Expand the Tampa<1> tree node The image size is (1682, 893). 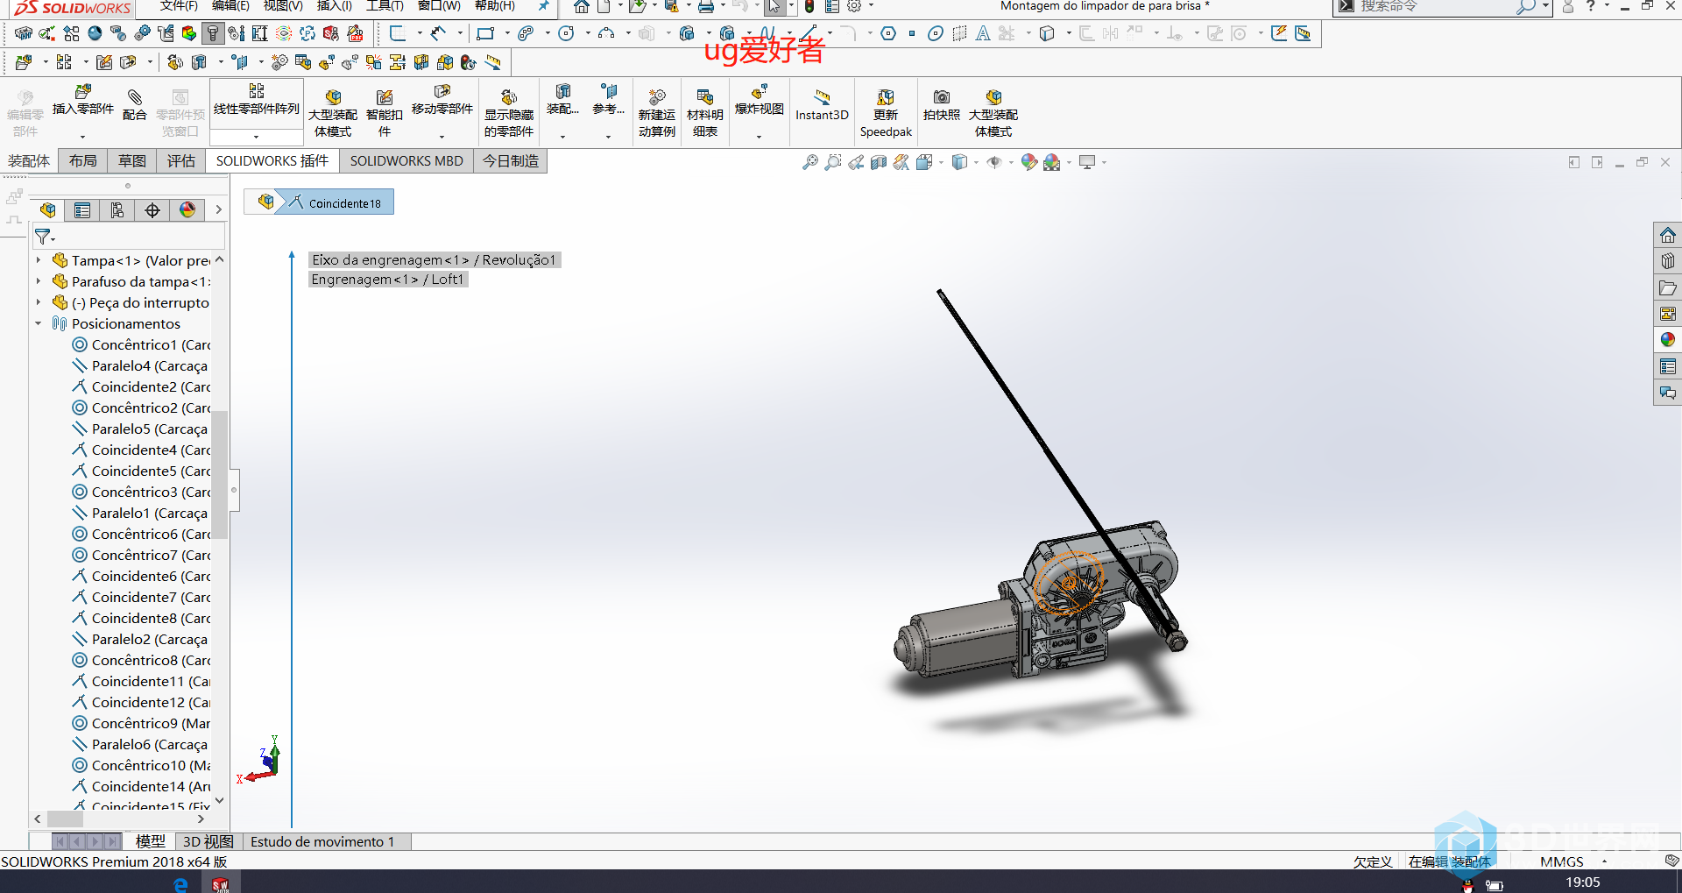coord(39,260)
